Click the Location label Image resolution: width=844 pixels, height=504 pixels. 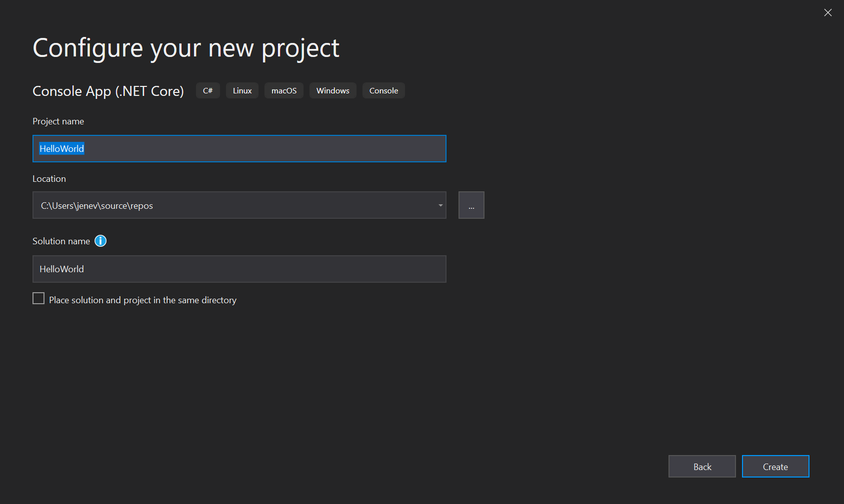point(49,179)
